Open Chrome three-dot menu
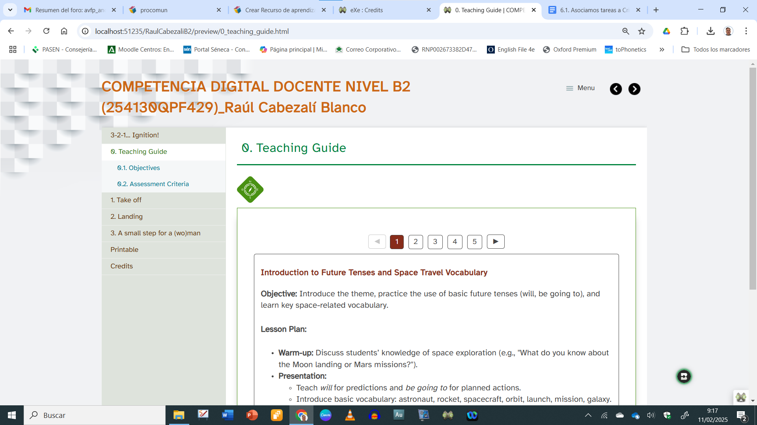Screen dimensions: 757x425 tap(746, 31)
